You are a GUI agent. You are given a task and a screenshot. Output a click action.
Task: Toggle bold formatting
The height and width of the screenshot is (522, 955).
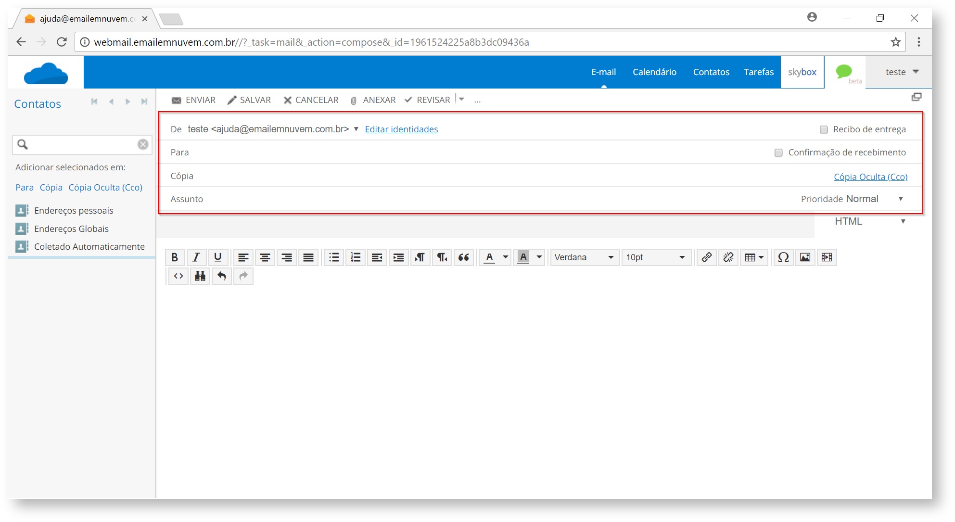click(x=175, y=257)
